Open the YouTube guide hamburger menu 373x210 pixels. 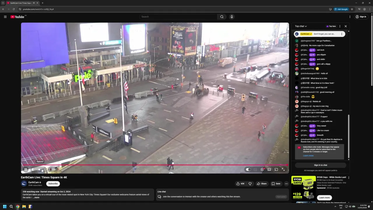tap(5, 17)
